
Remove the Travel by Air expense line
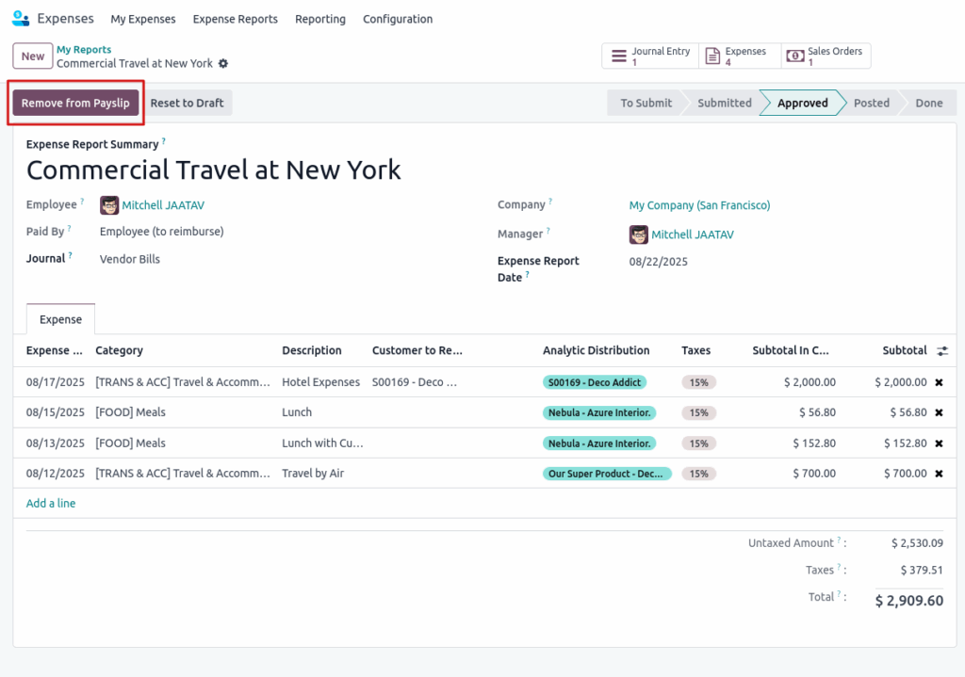pos(939,474)
